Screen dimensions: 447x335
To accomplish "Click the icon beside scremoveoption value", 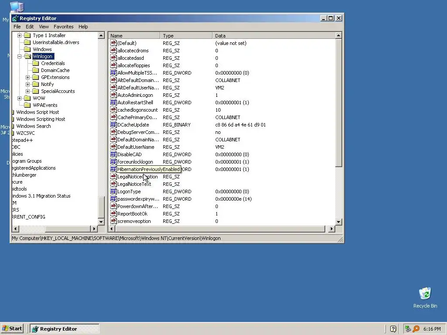I will click(x=113, y=221).
